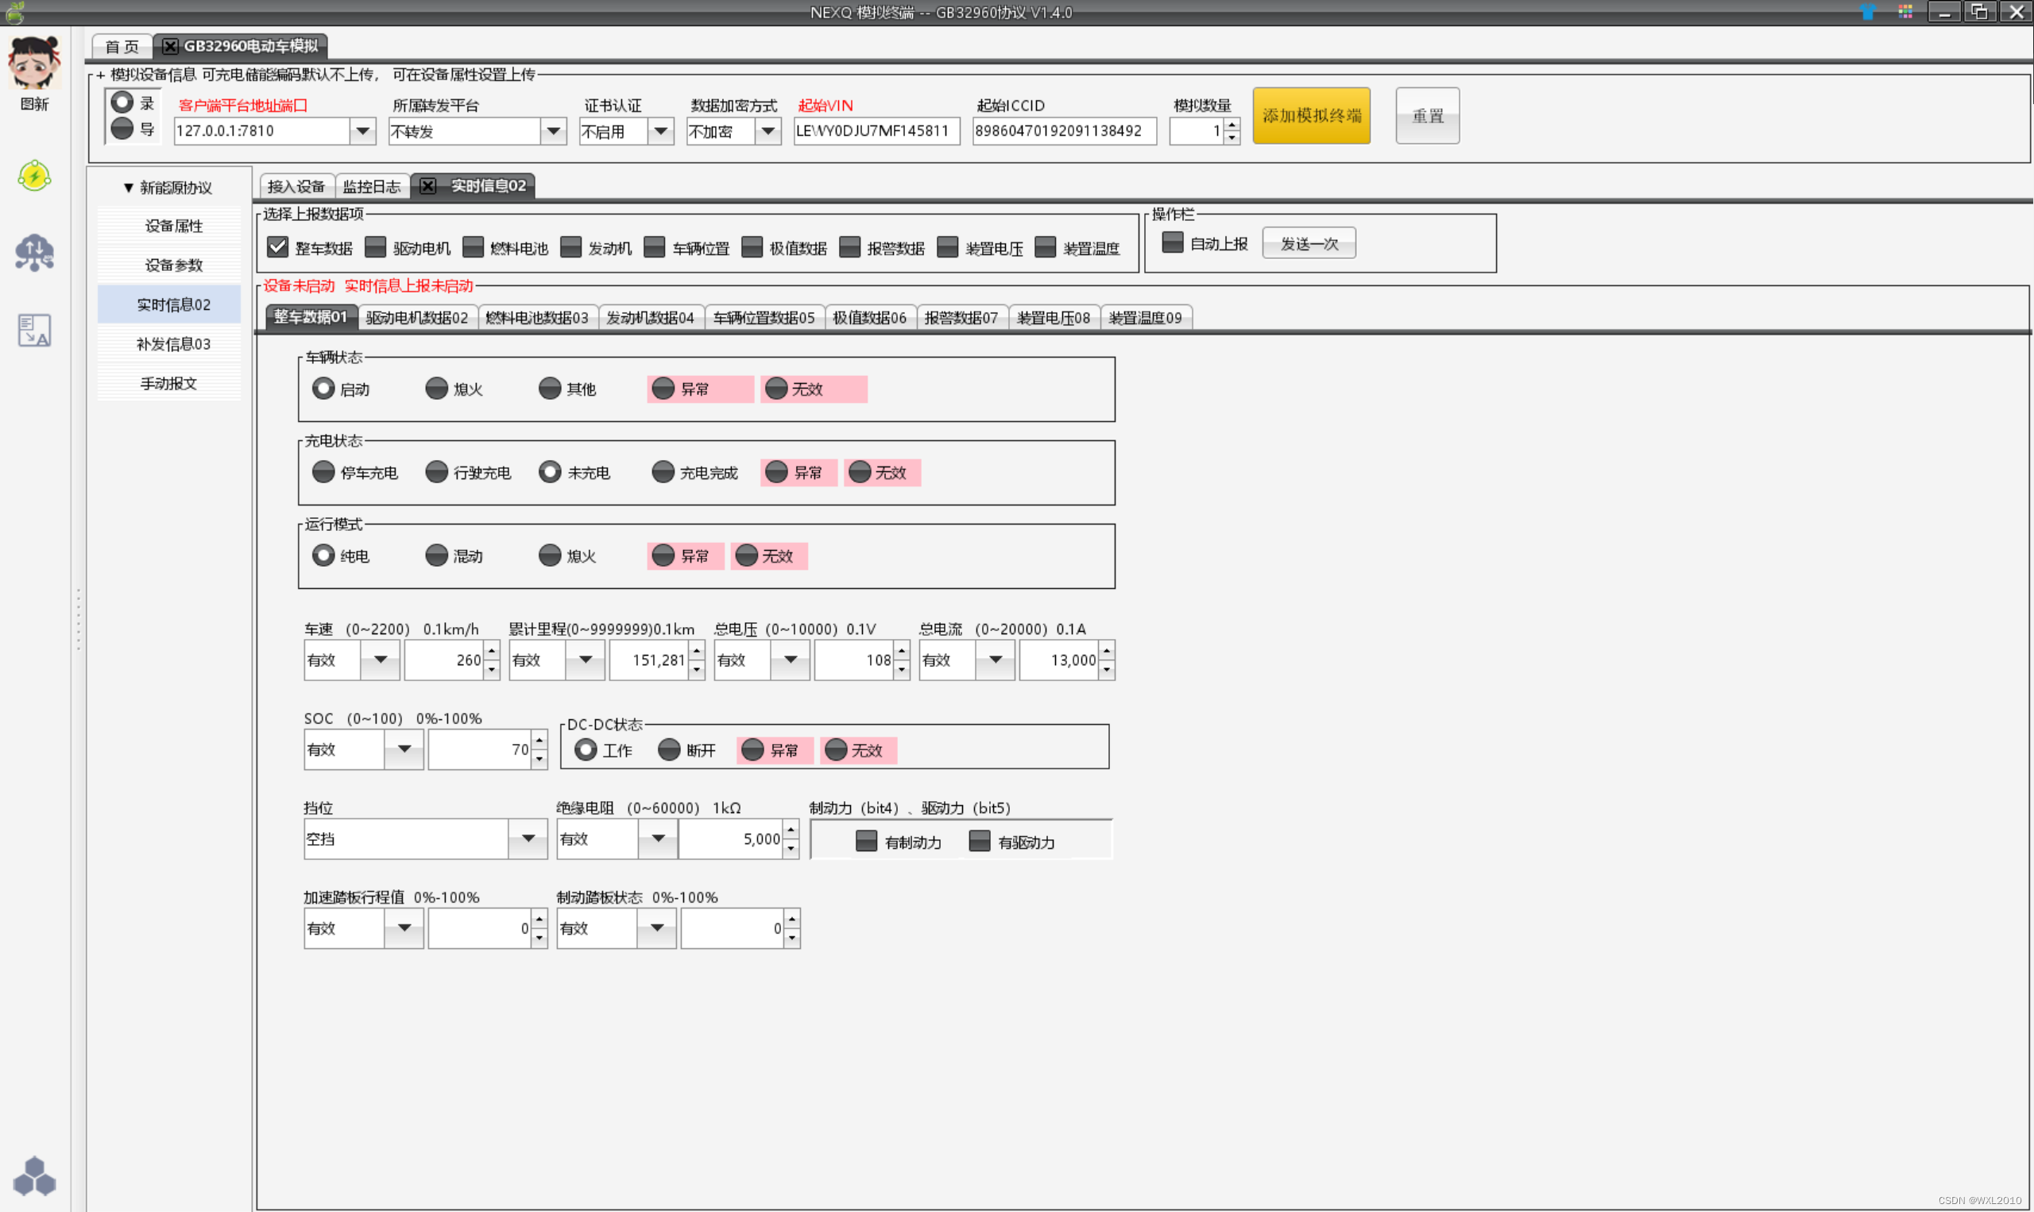The height and width of the screenshot is (1212, 2034).
Task: Enable the 自动上报 checkbox
Action: click(1172, 243)
